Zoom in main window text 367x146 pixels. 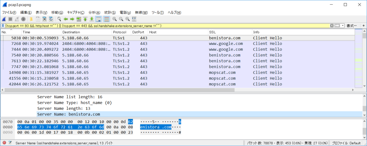coord(114,19)
